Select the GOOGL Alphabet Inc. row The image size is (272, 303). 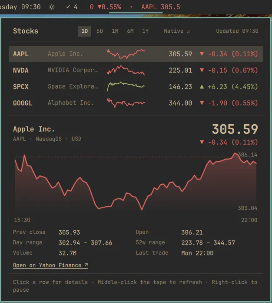[136, 103]
